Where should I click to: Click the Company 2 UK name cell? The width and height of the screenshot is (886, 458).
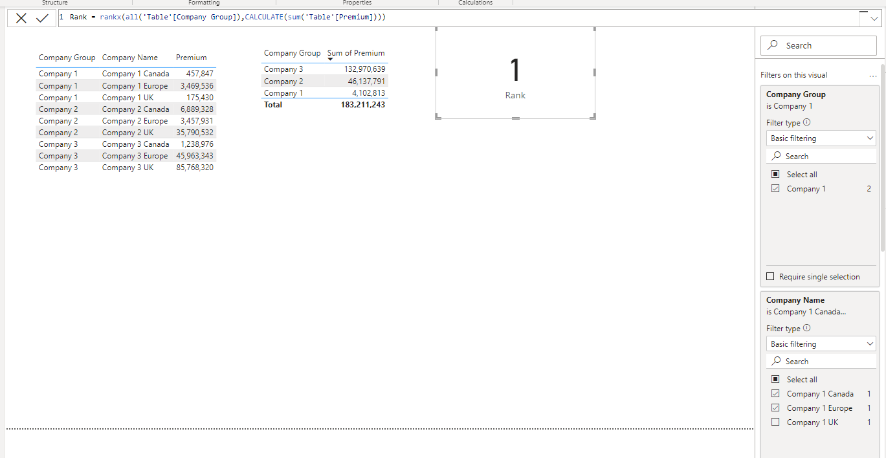coord(127,133)
